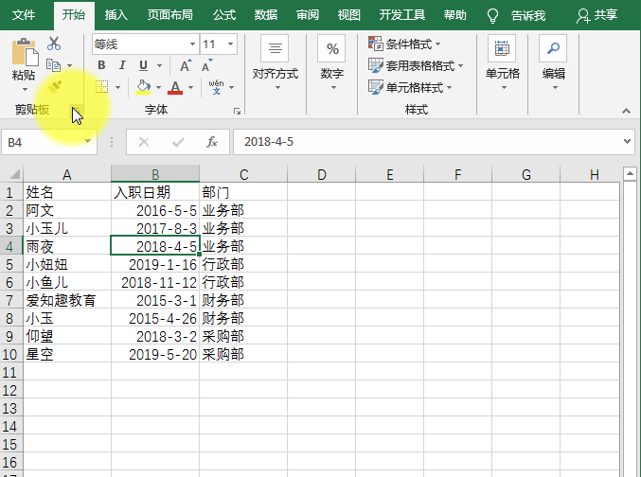Toggle Bold formatting
Image resolution: width=641 pixels, height=477 pixels.
pos(101,65)
